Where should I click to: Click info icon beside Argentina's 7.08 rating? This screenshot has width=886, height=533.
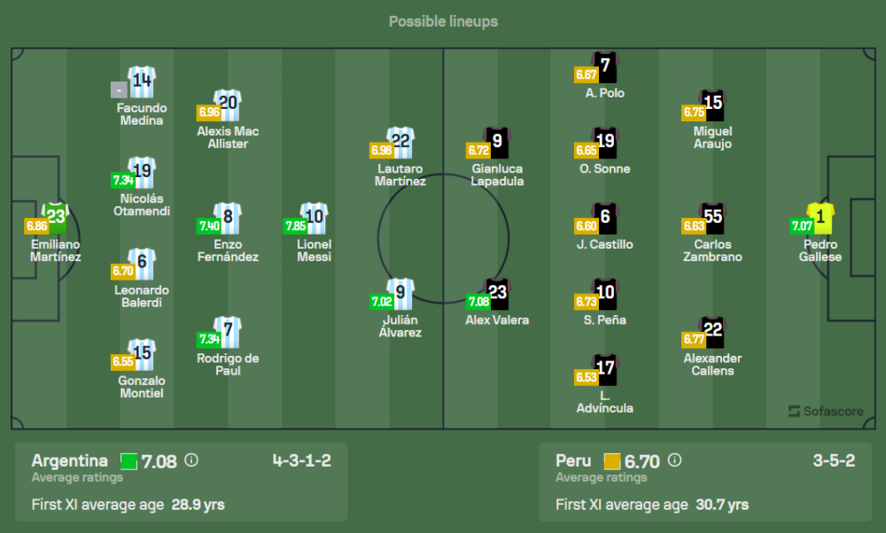pos(191,460)
